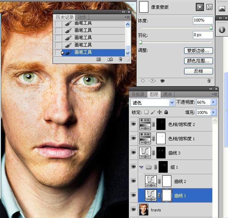The height and width of the screenshot is (218, 228).
Task: Toggle mask link on 组 1 group
Action: click(x=155, y=167)
